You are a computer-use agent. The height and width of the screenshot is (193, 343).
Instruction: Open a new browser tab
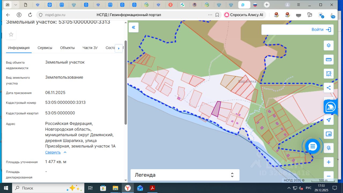[267, 5]
